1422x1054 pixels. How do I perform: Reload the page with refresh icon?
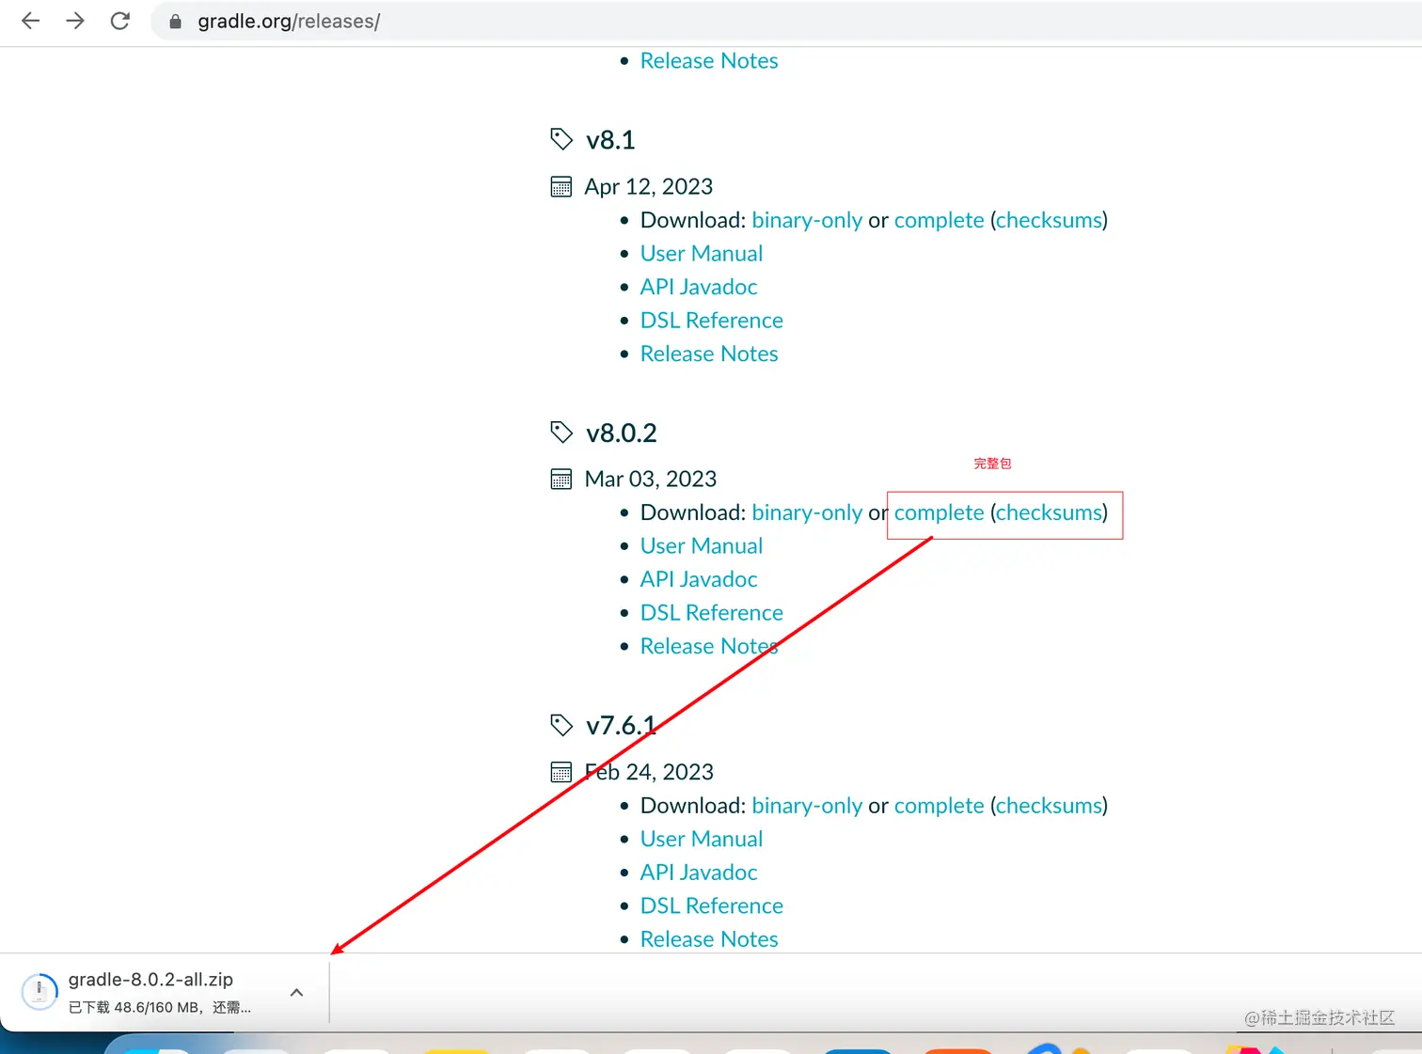(119, 21)
